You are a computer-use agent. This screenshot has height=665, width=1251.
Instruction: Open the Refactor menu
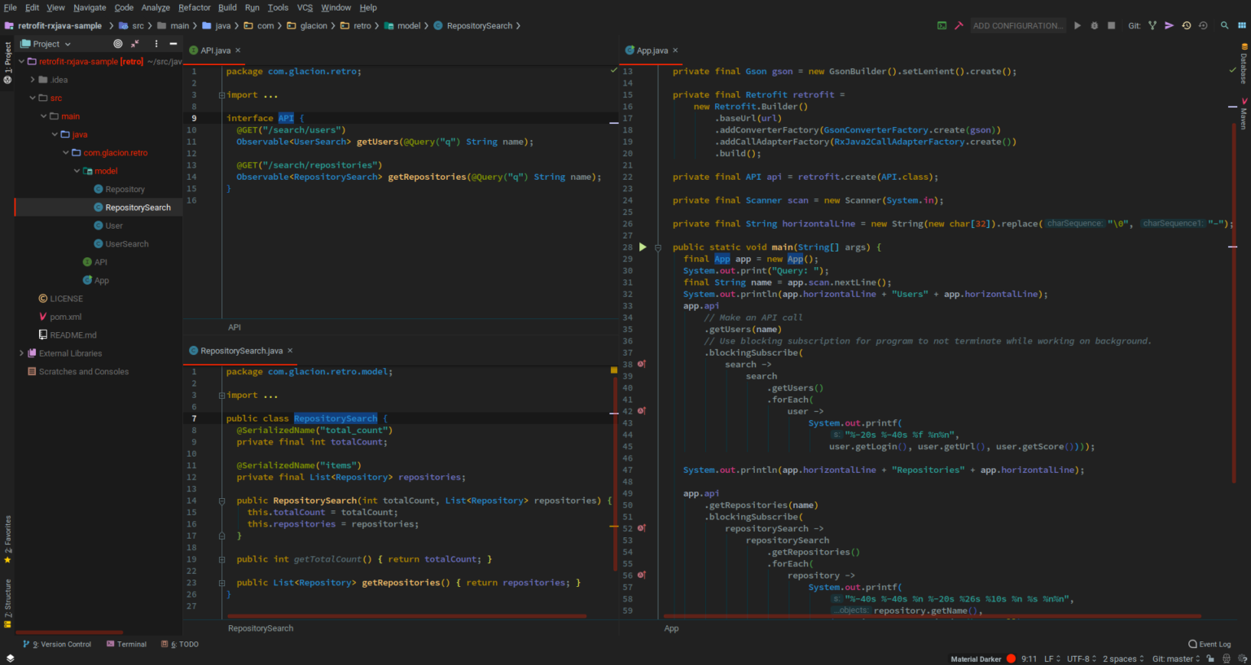tap(195, 7)
